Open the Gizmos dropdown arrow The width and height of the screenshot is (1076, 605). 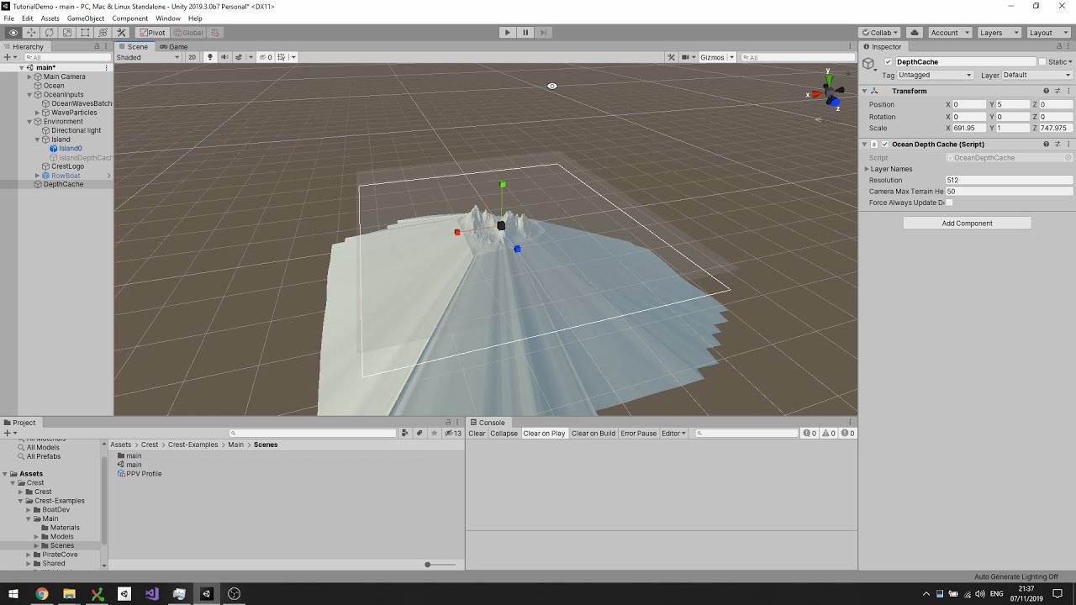732,57
